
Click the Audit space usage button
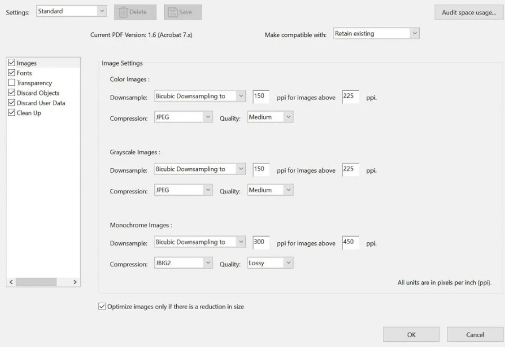click(469, 13)
